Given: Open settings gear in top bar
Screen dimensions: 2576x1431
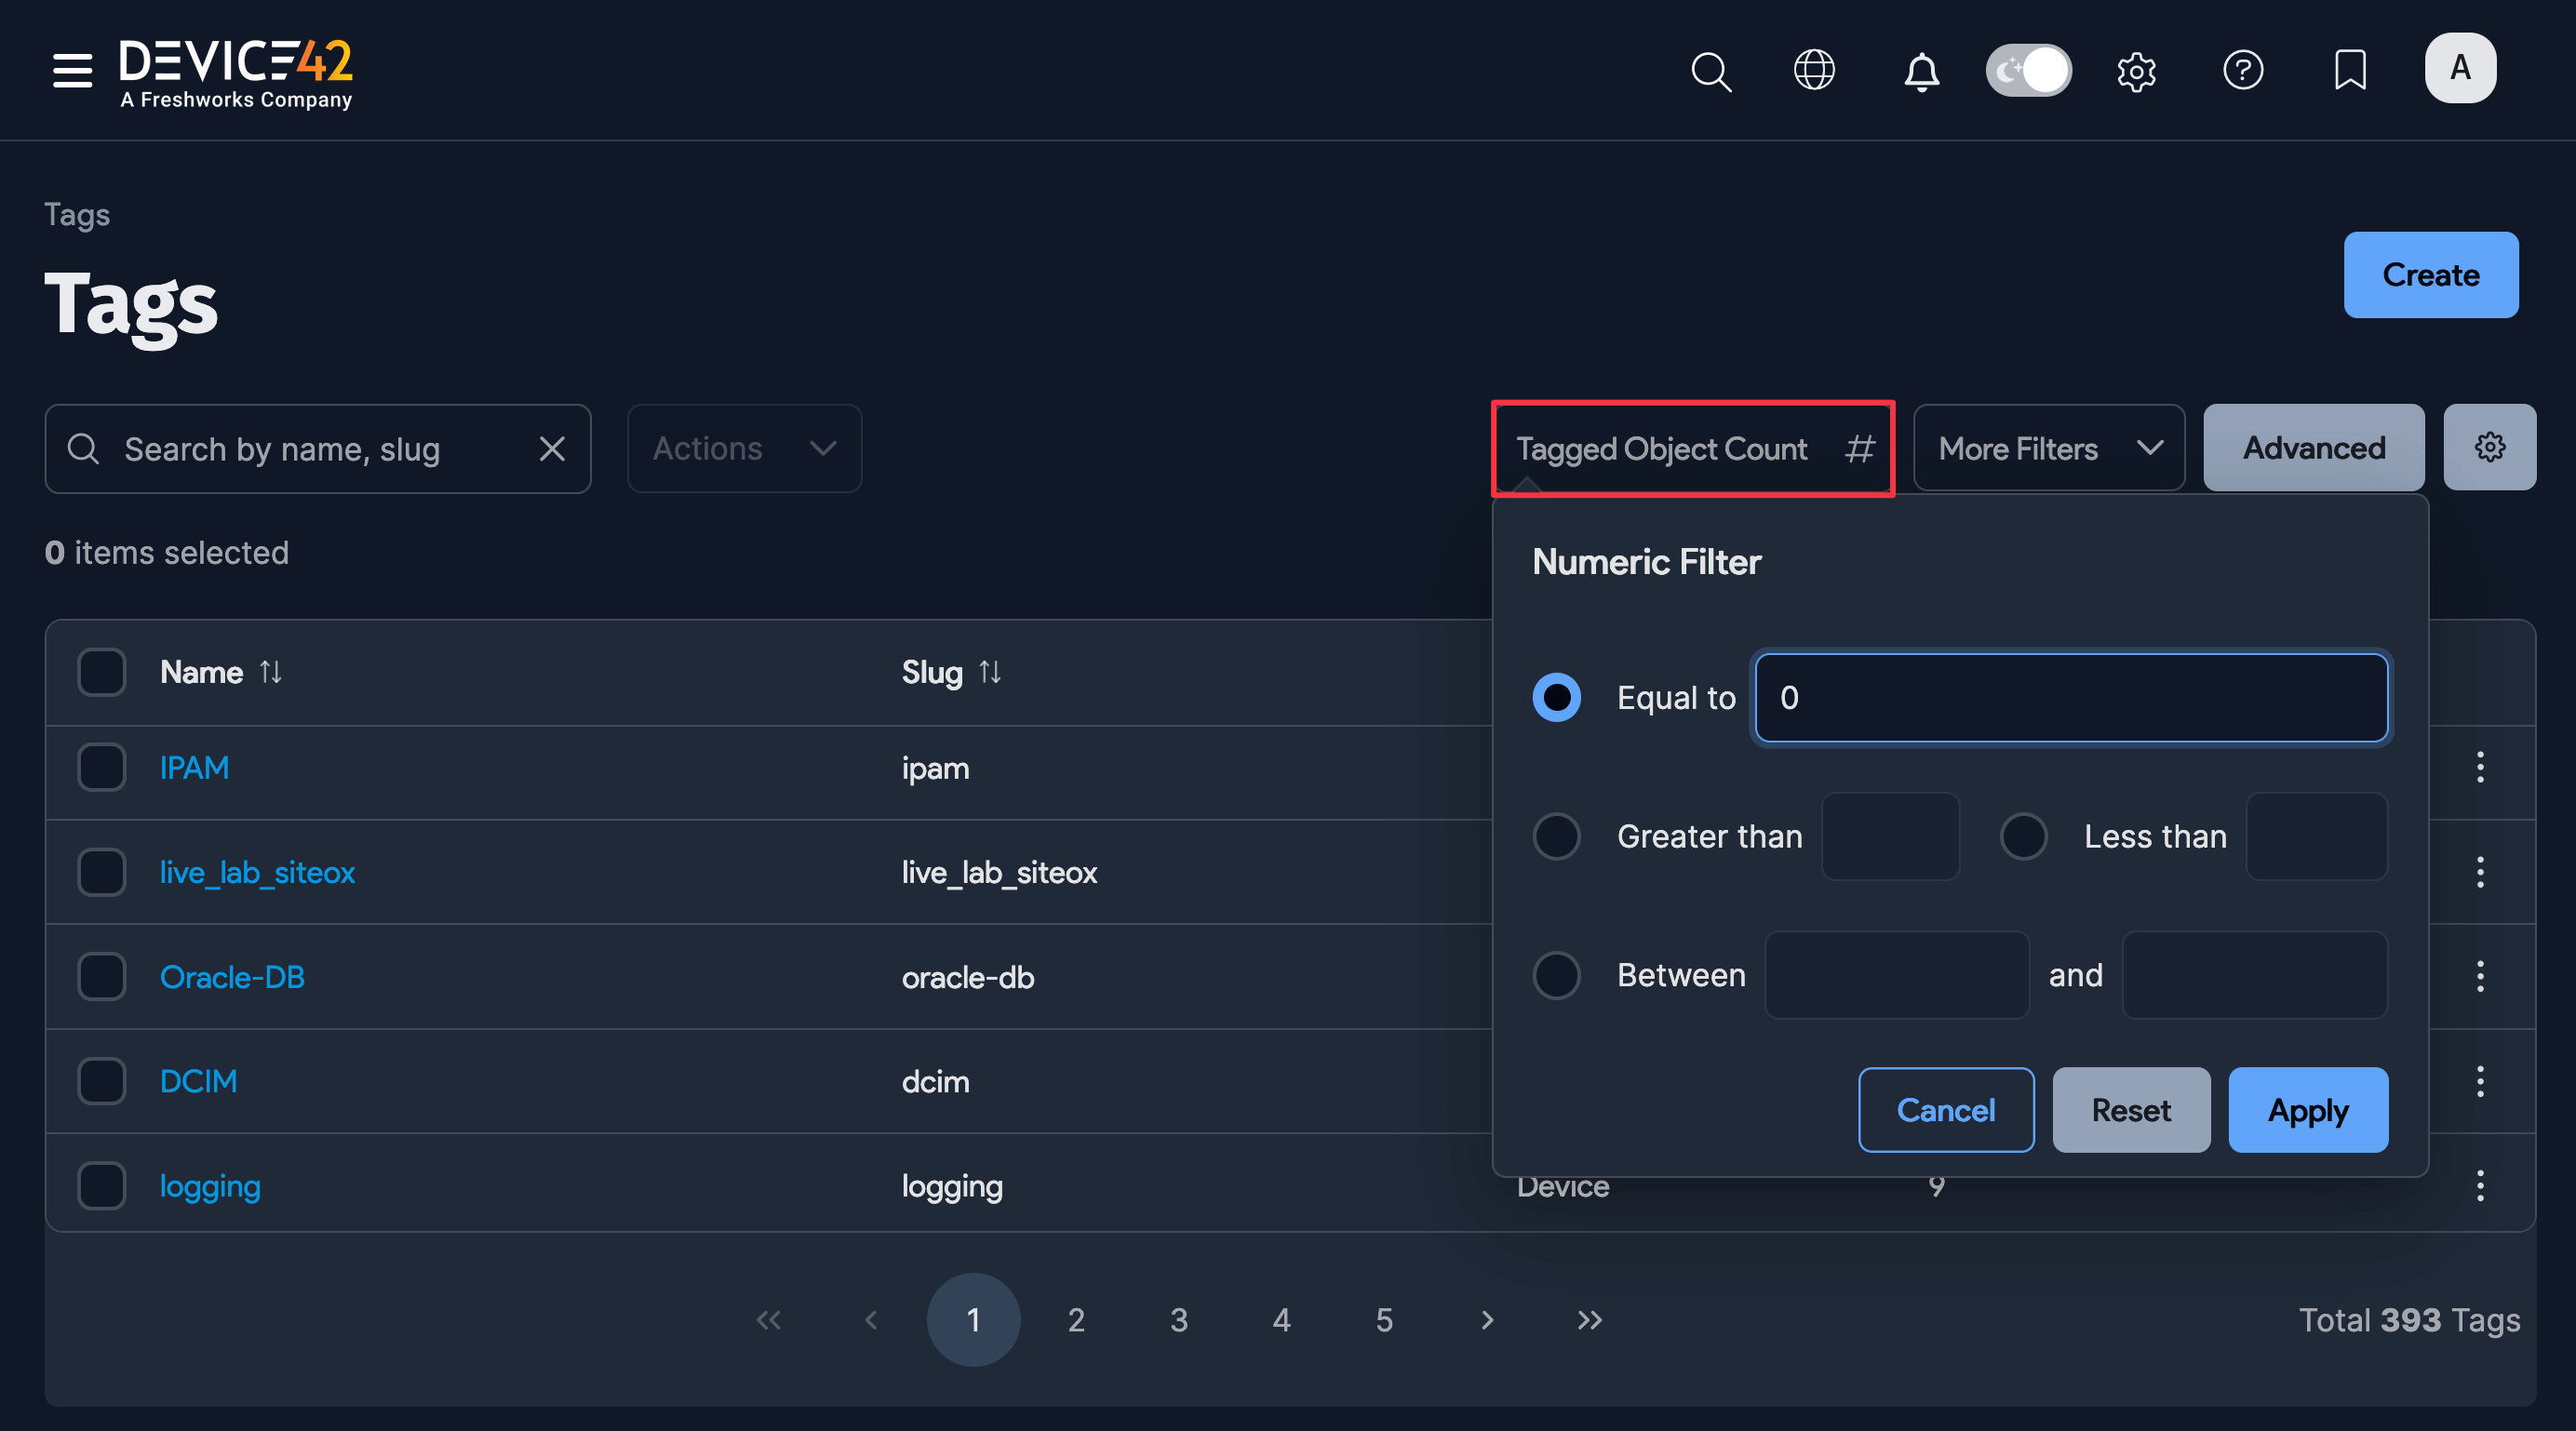Looking at the screenshot, I should pyautogui.click(x=2136, y=71).
